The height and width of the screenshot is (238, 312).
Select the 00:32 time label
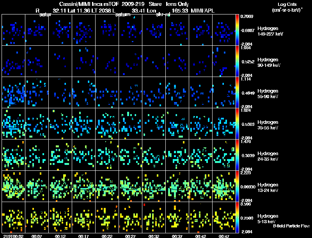point(154,236)
